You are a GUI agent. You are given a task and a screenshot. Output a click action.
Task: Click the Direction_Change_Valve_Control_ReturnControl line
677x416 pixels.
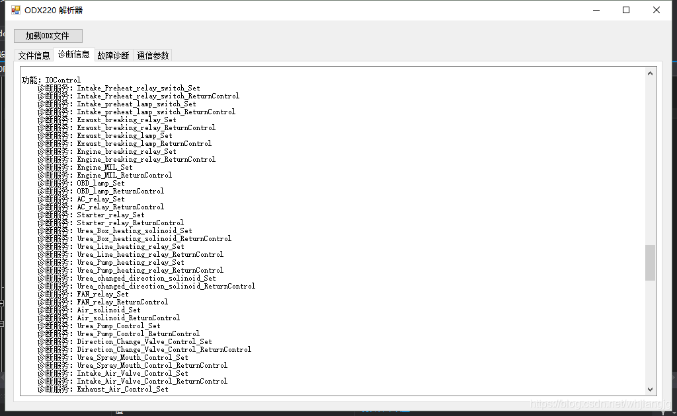coord(145,349)
